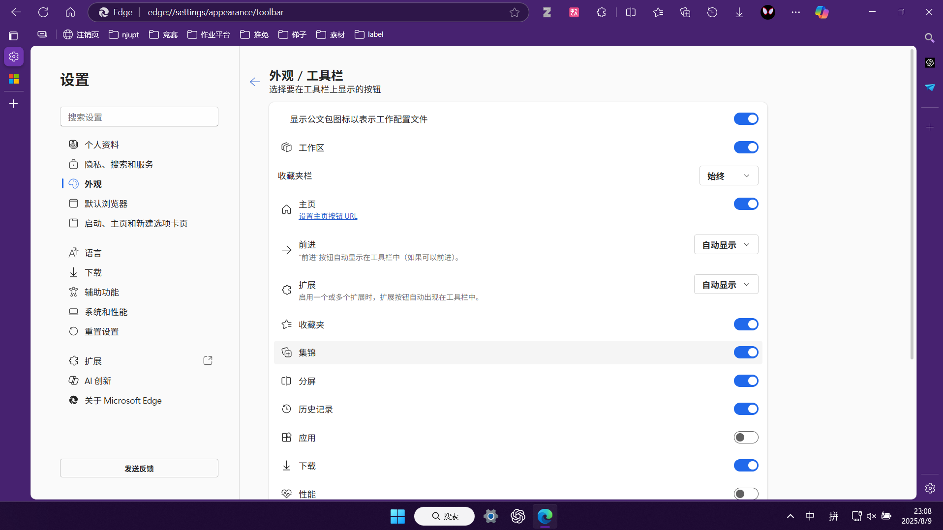
Task: Turn off the 工作区 toggle
Action: coord(746,147)
